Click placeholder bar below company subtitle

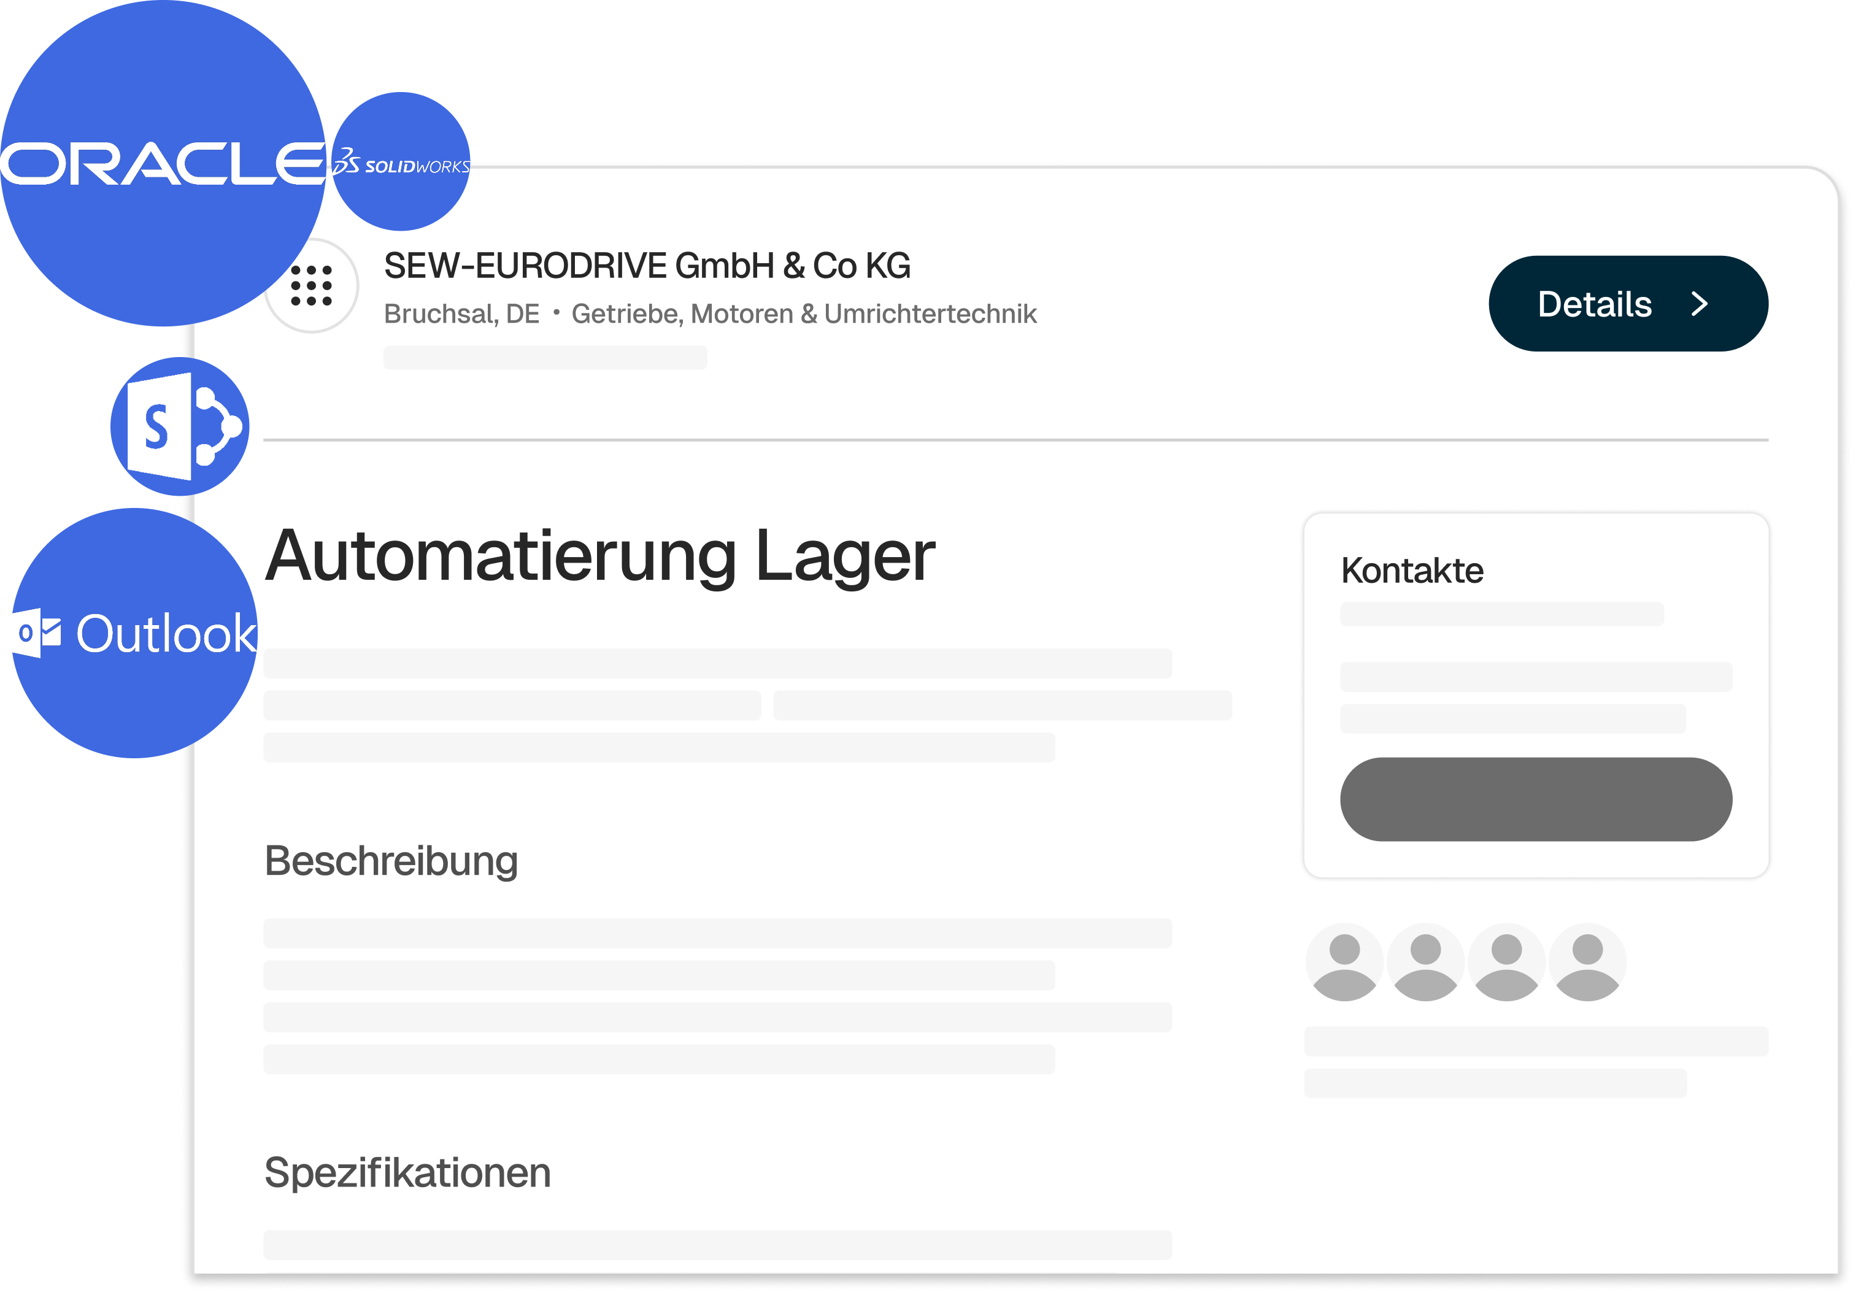(x=545, y=358)
